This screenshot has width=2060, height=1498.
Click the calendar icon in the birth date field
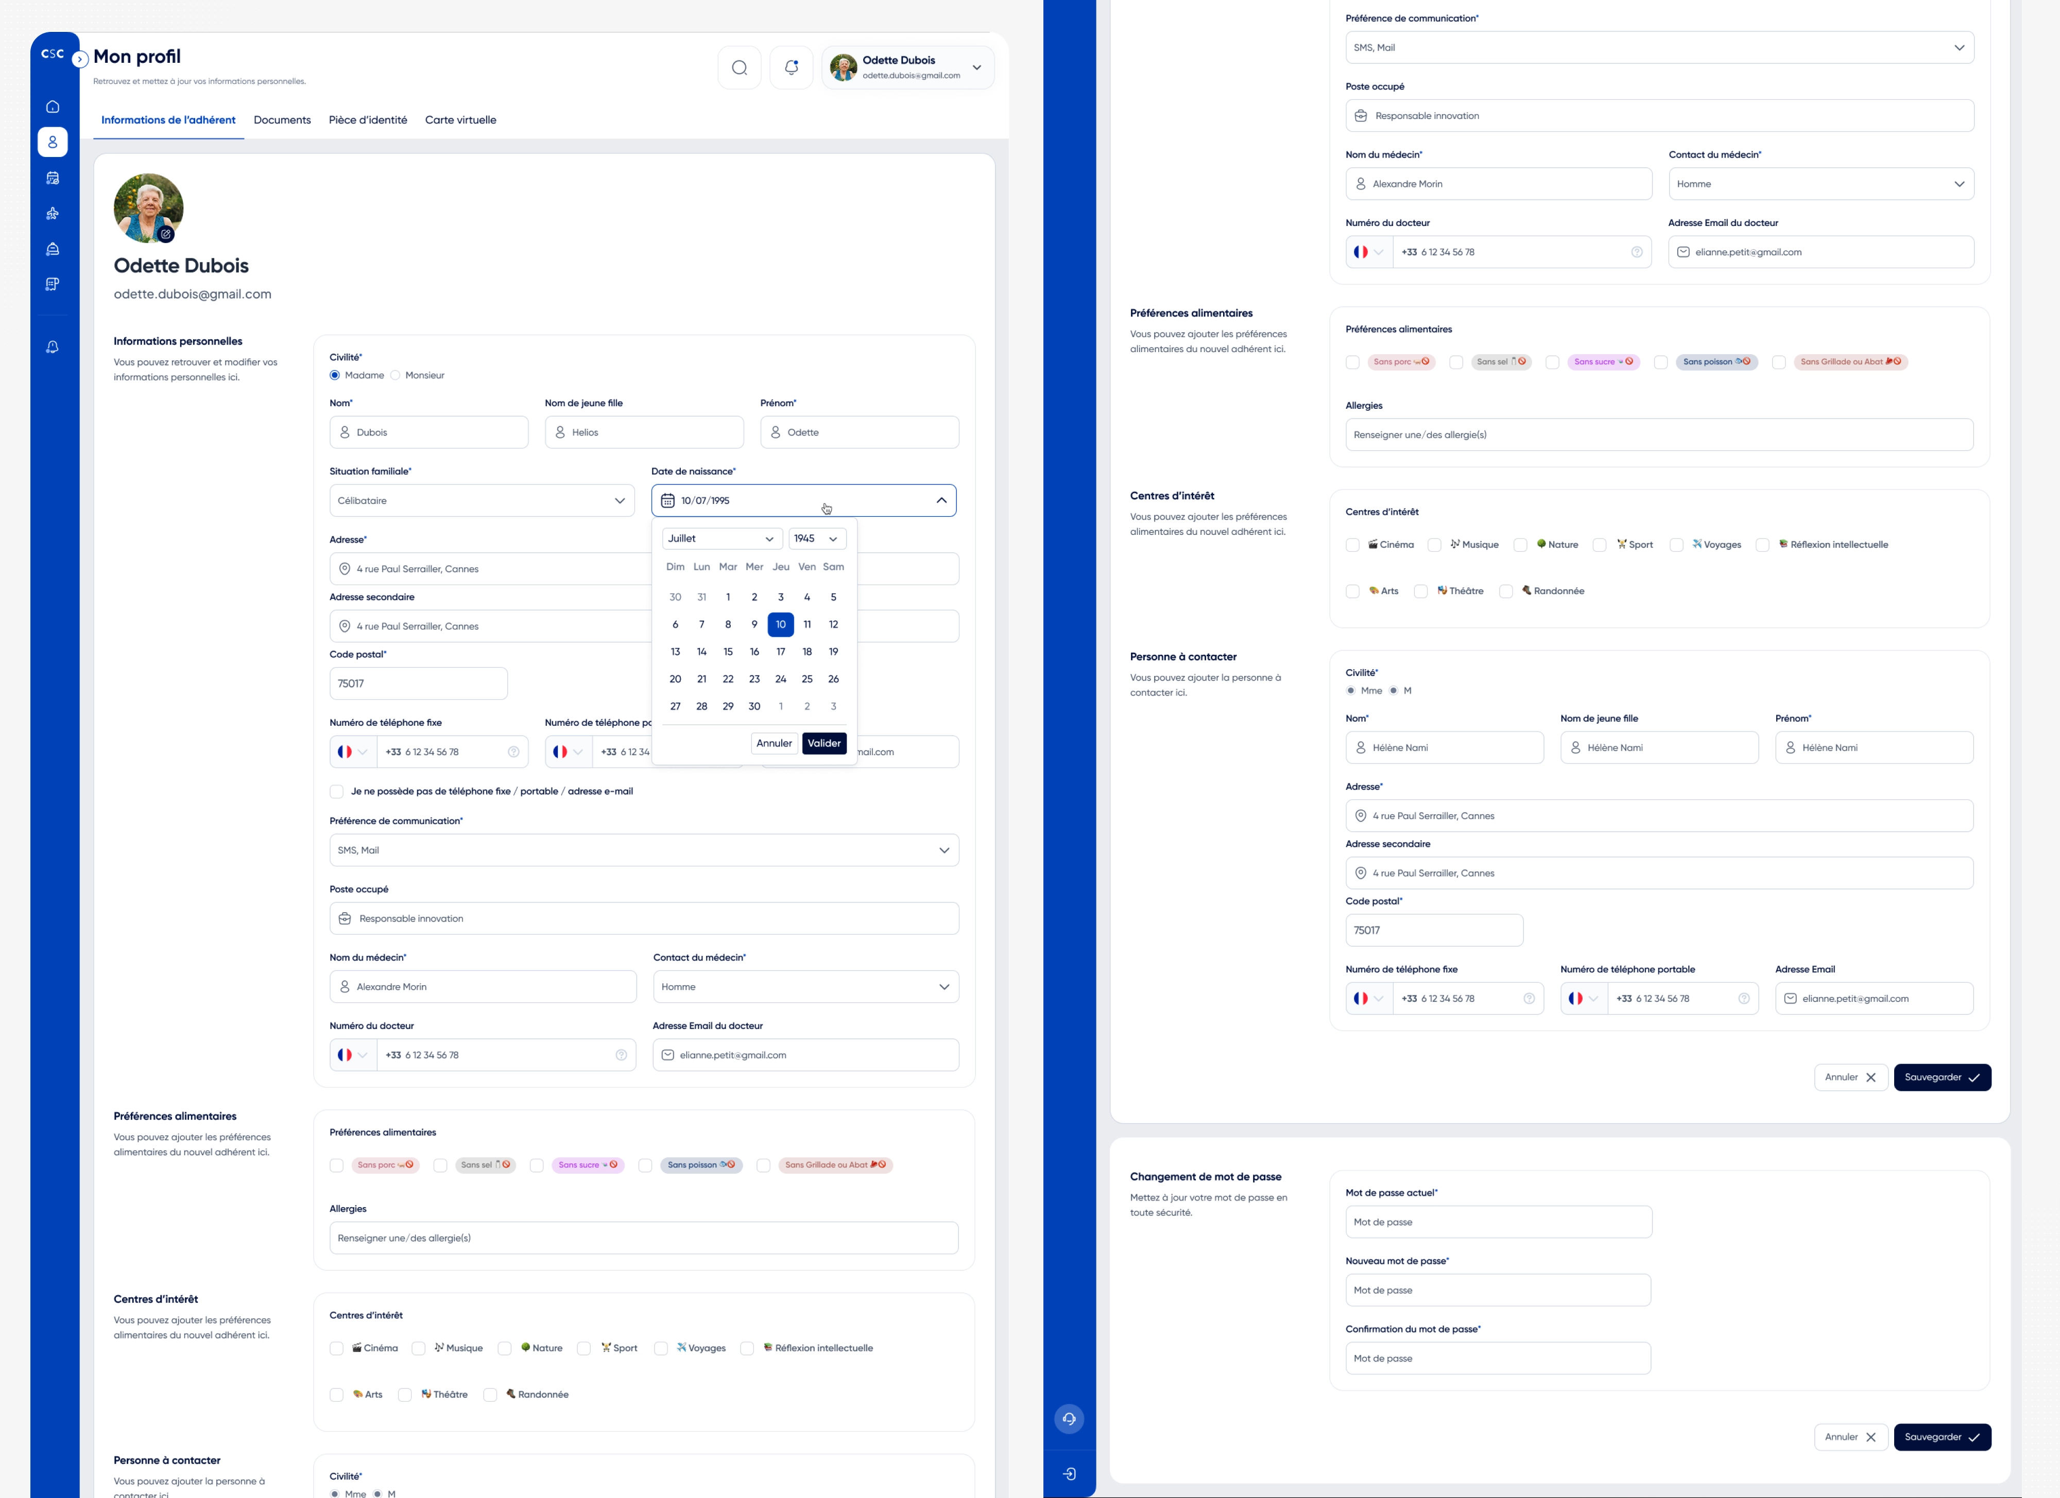pos(667,500)
